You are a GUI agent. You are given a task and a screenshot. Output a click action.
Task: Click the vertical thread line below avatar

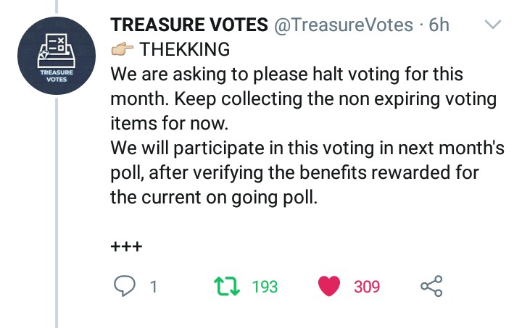(57, 217)
